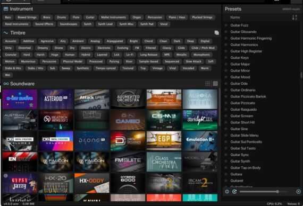
Task: Open the Glass Orchestra soundware tile
Action: tap(164, 162)
